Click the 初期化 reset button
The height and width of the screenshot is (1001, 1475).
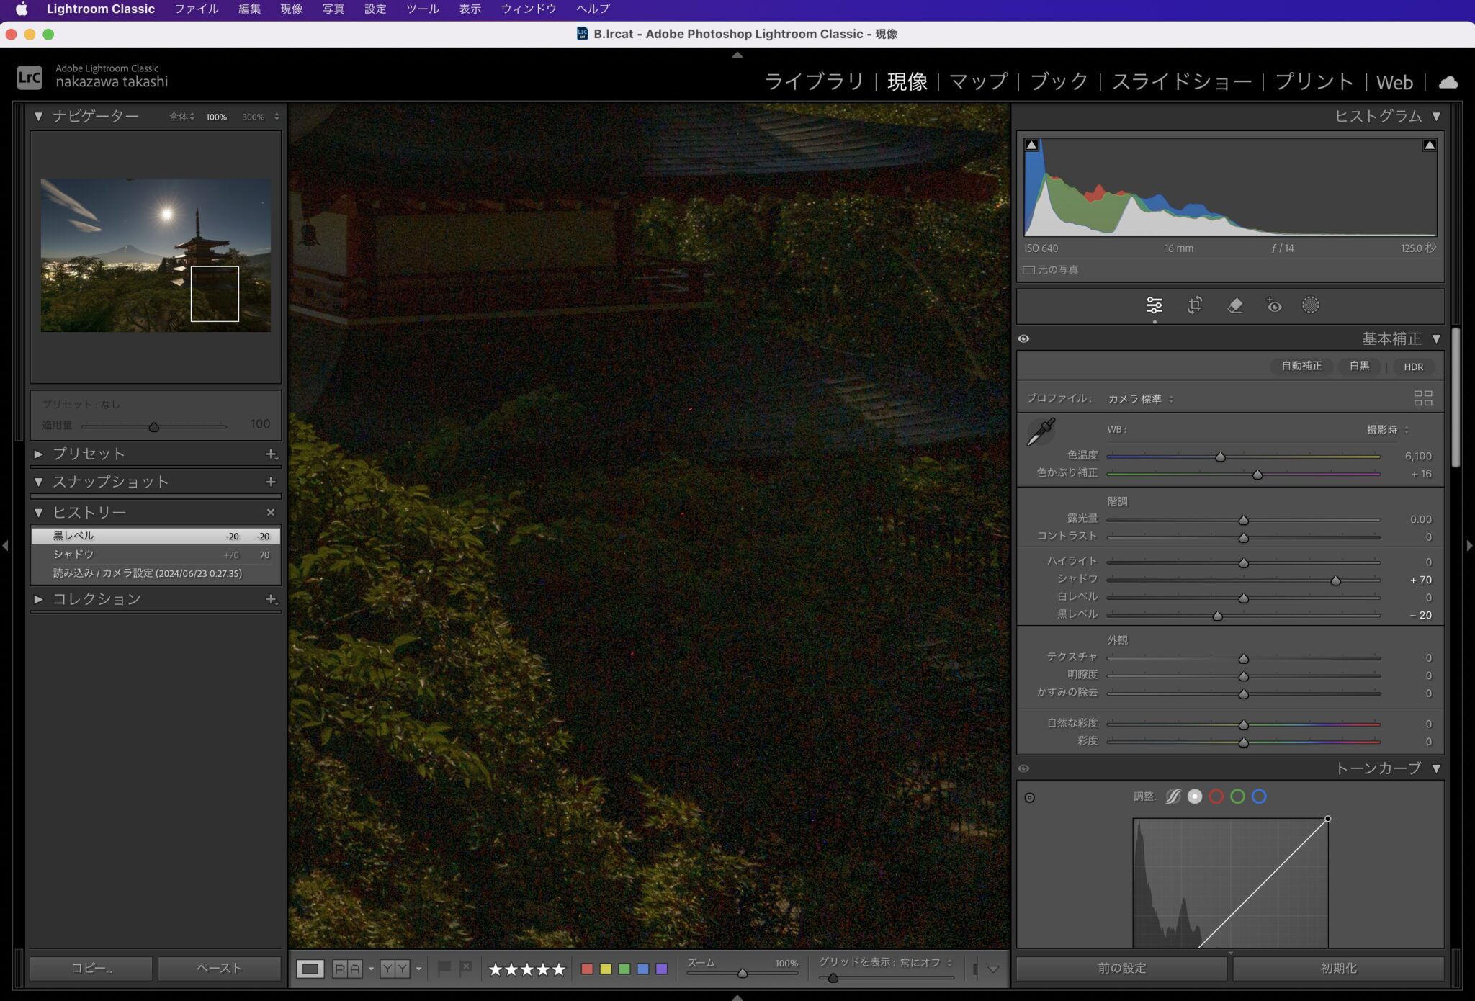click(x=1338, y=969)
